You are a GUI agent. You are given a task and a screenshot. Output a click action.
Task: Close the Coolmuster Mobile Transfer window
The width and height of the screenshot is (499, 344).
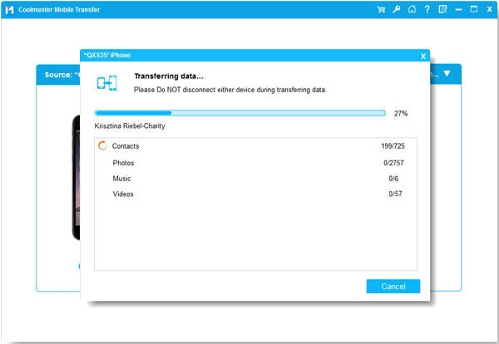click(x=490, y=9)
